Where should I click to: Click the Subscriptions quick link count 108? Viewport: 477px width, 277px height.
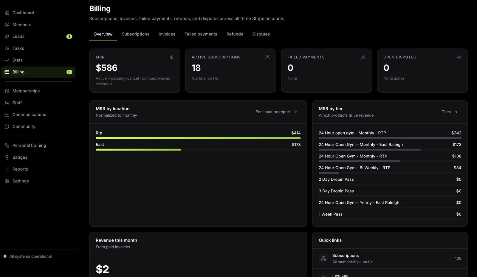pos(458,259)
